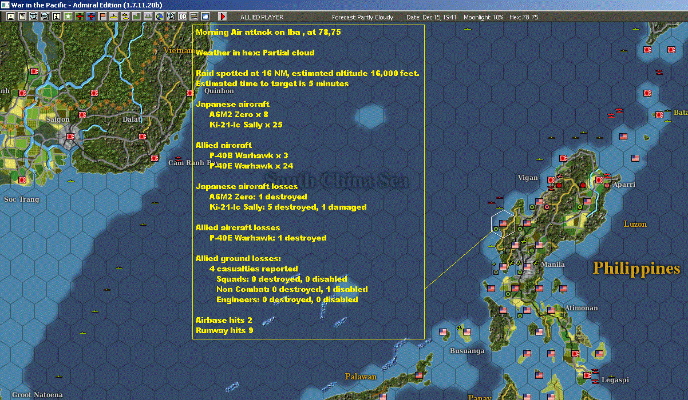Viewport: 688px width, 400px height.
Task: Select the Japanese flag base at Legaspi
Action: (586, 375)
